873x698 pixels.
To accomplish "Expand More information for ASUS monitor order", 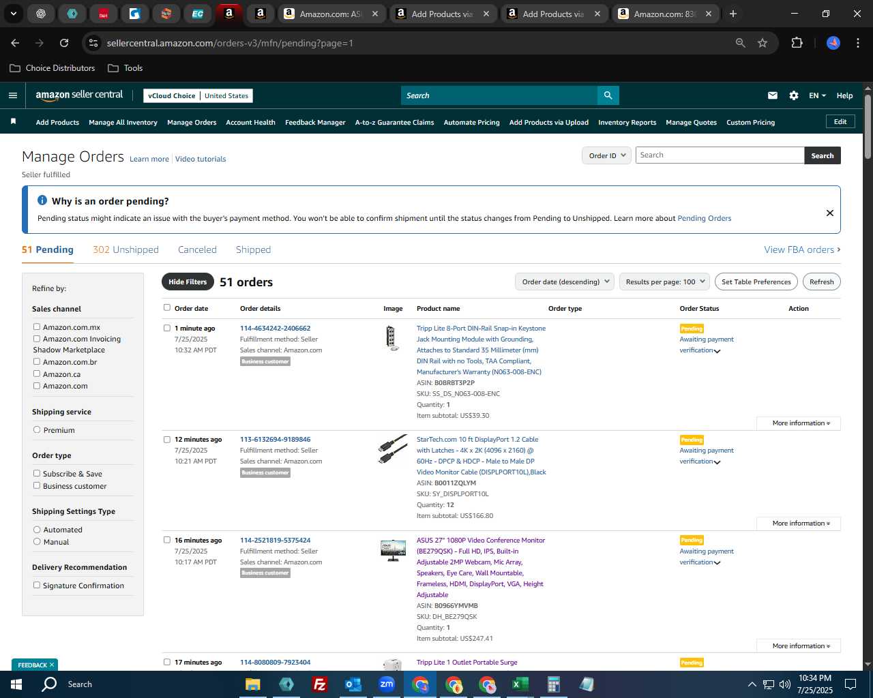I will coord(799,646).
